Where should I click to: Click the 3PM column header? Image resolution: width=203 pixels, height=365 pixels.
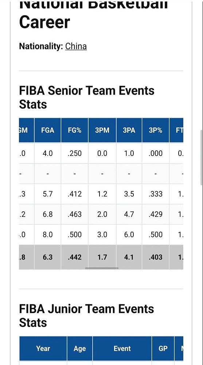point(102,130)
